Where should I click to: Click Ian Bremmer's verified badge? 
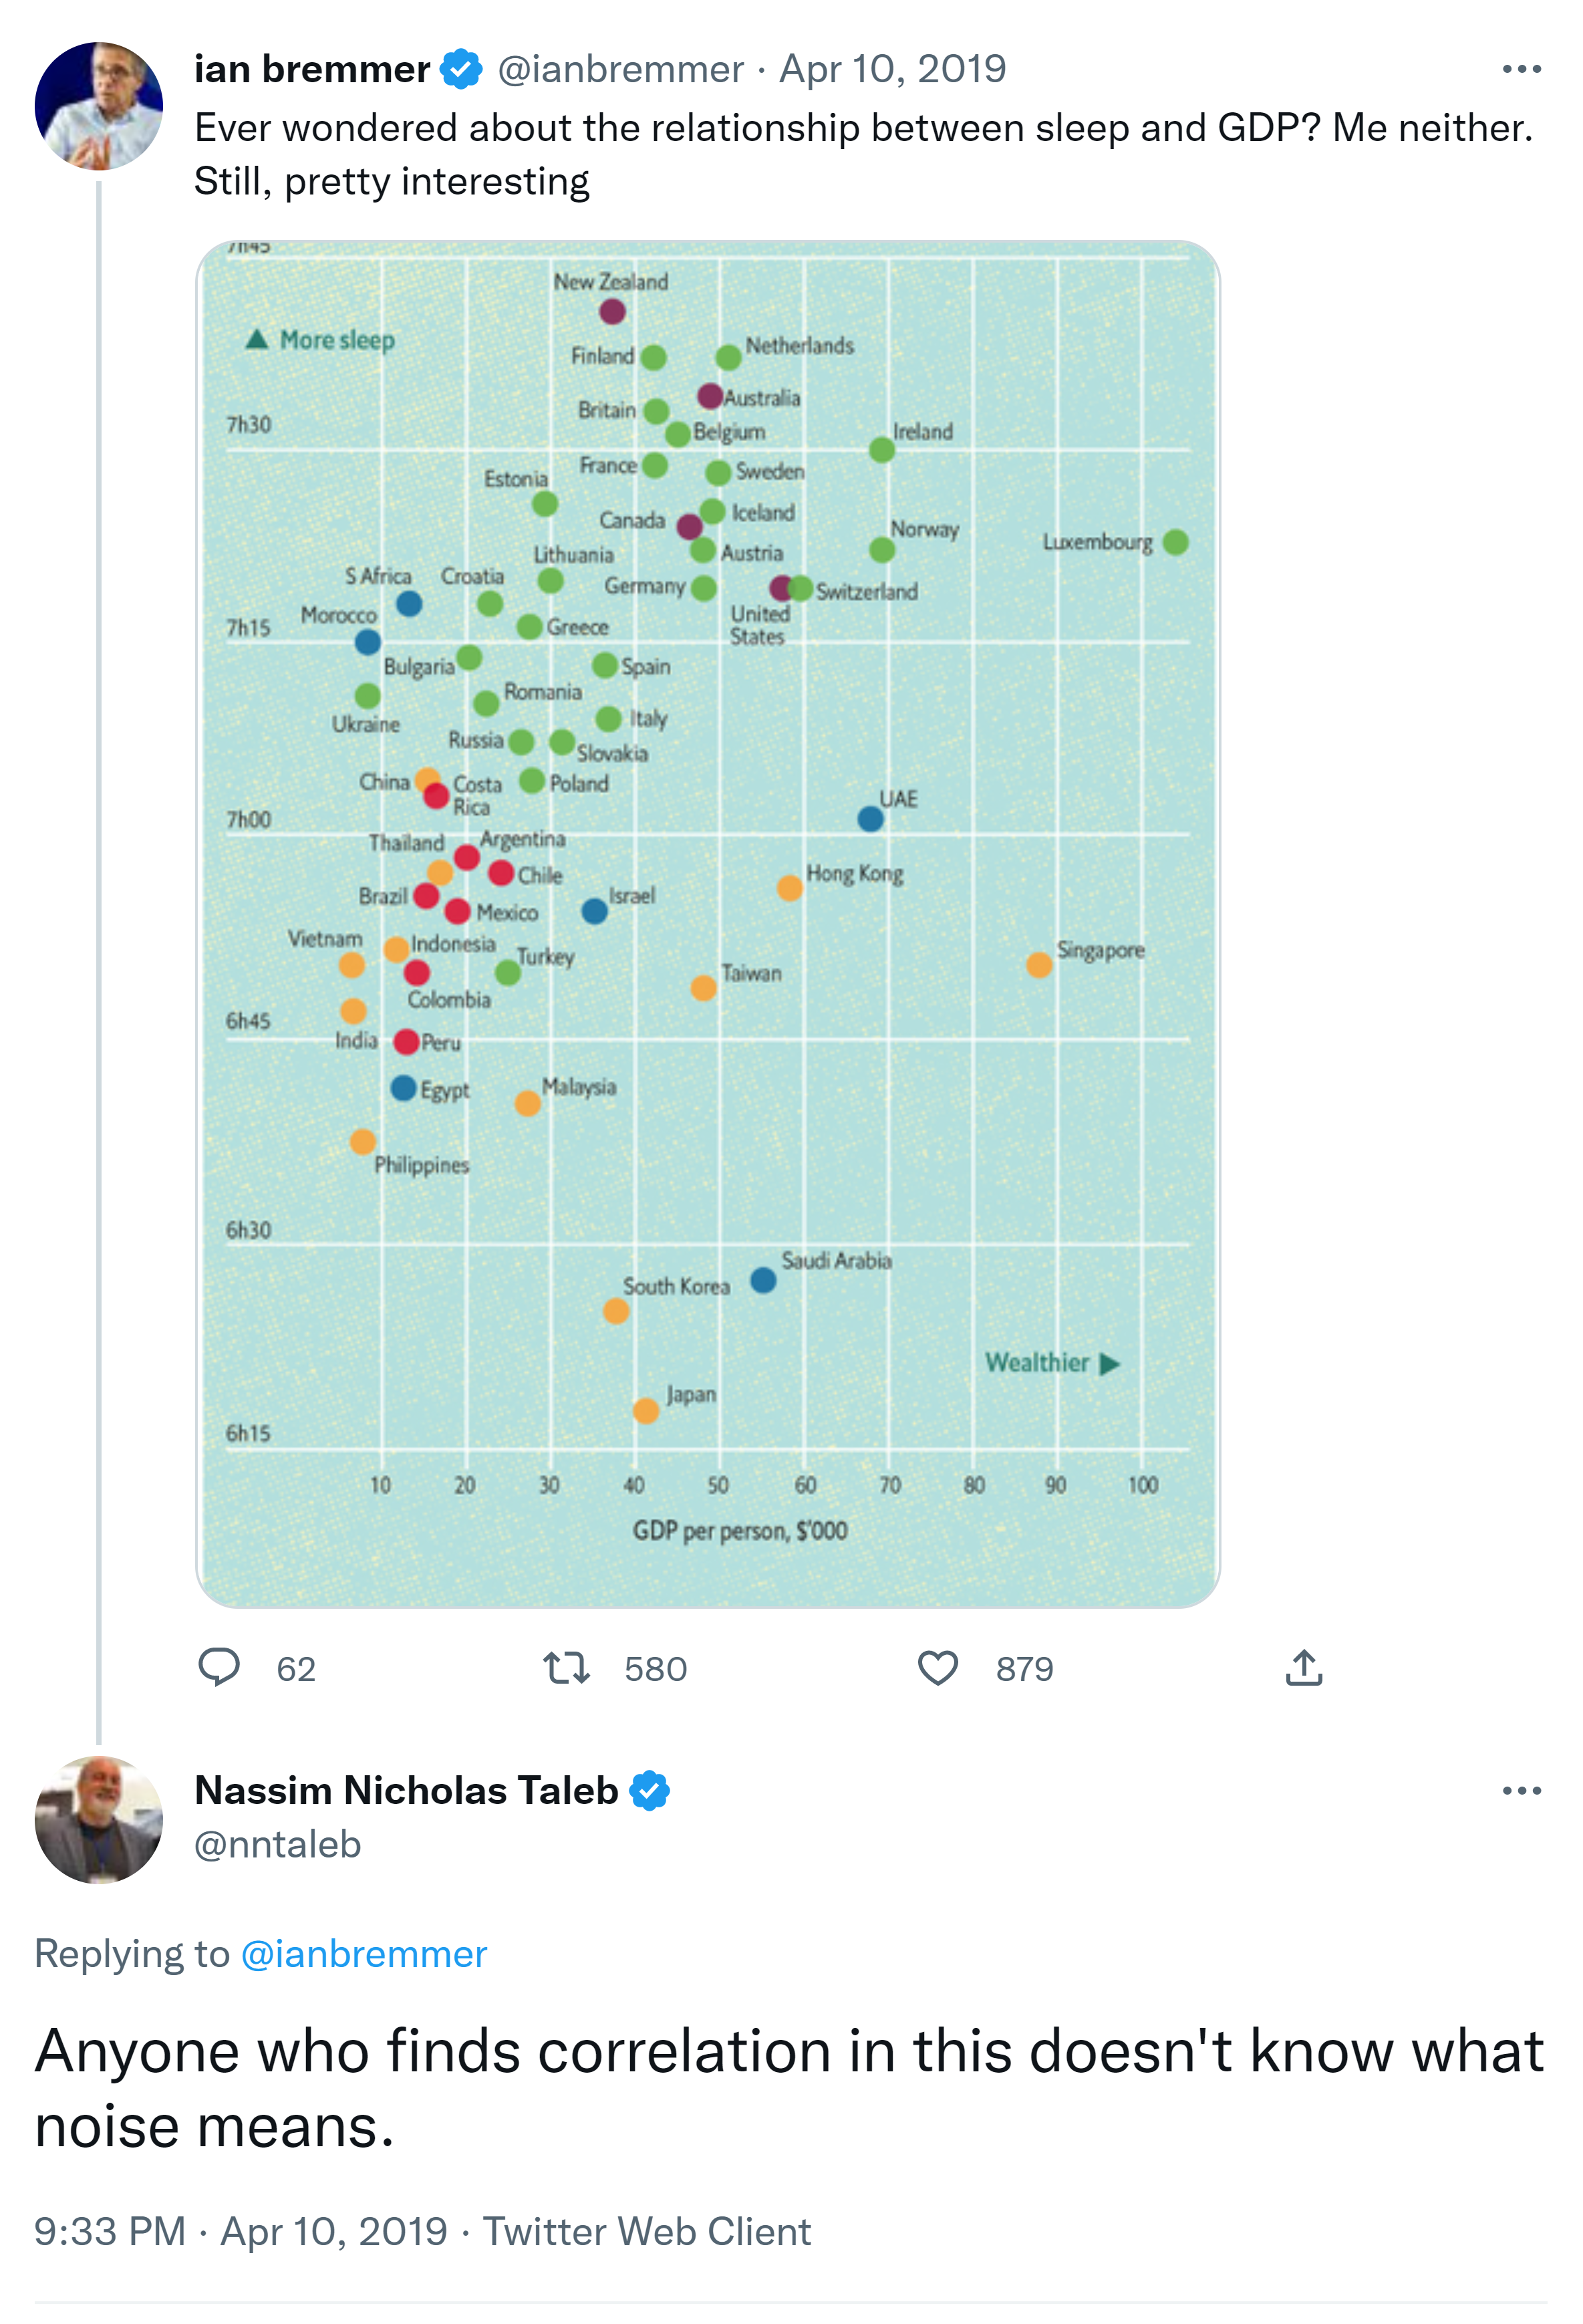click(461, 69)
